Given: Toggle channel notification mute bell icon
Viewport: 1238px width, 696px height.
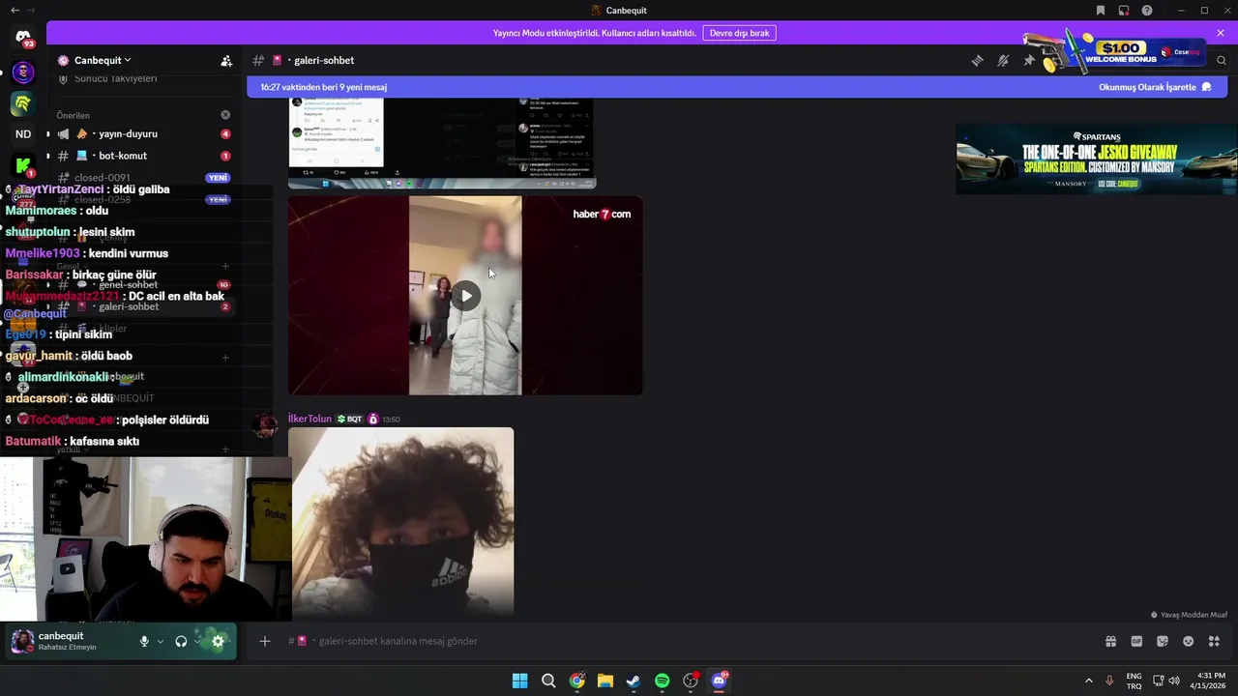Looking at the screenshot, I should [x=1003, y=60].
